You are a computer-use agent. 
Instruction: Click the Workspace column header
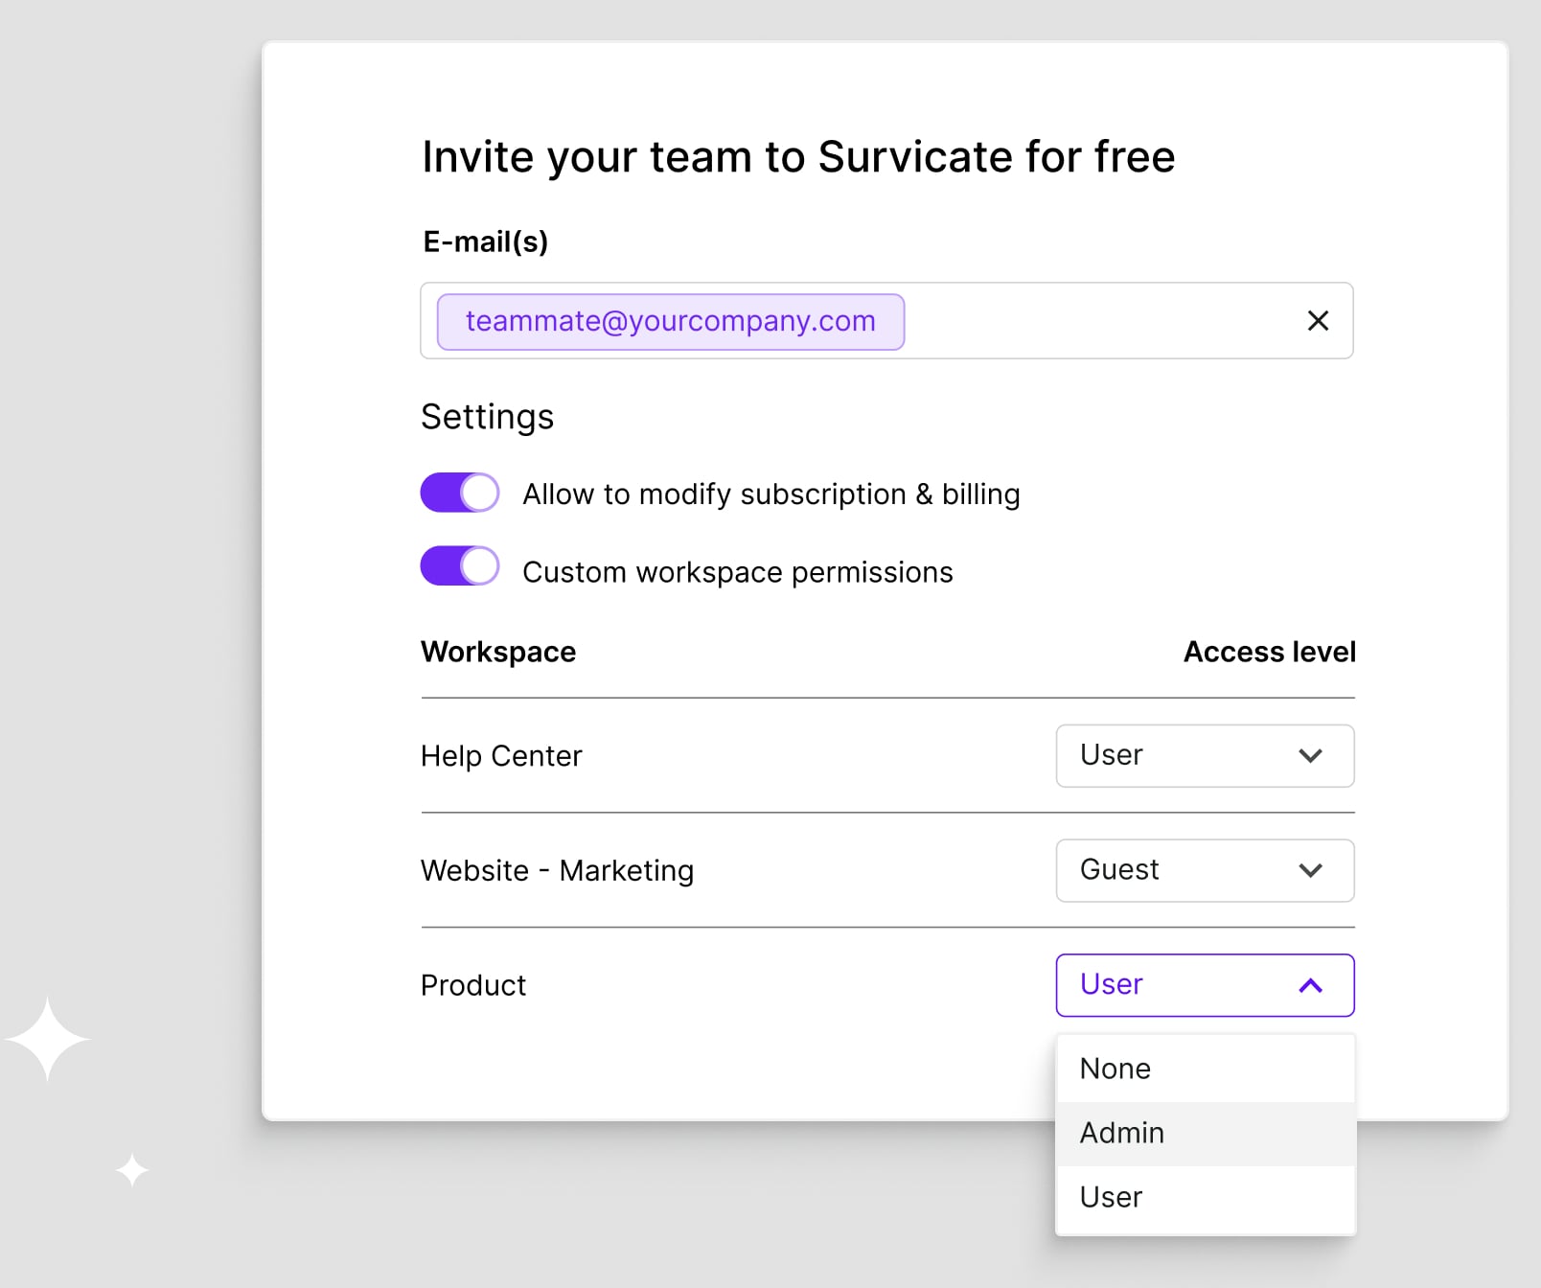498,652
